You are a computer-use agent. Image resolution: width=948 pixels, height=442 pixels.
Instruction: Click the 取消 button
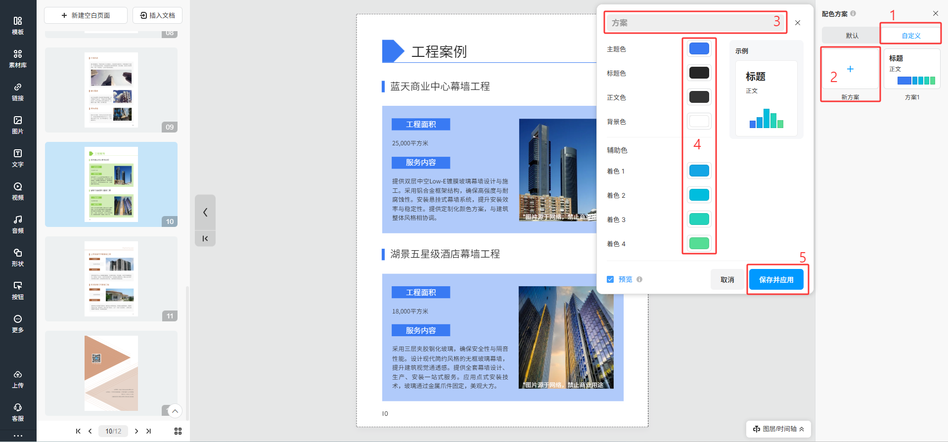click(x=727, y=280)
